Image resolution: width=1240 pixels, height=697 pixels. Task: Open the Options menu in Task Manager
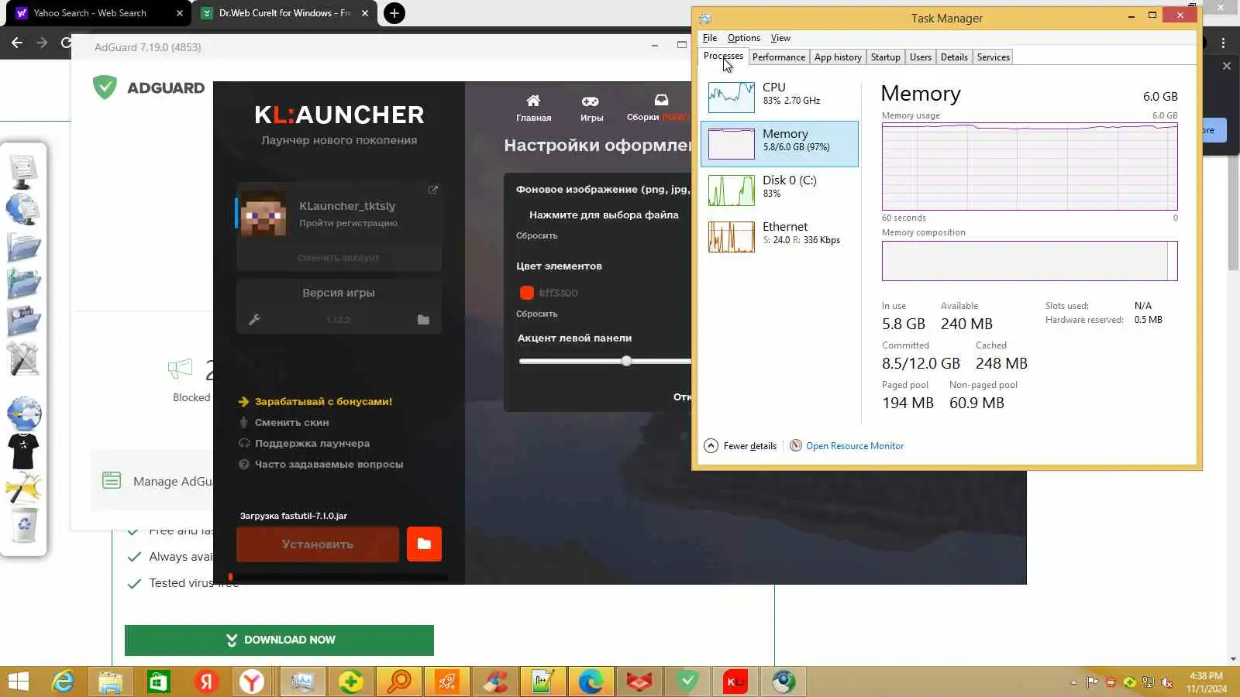pos(744,38)
